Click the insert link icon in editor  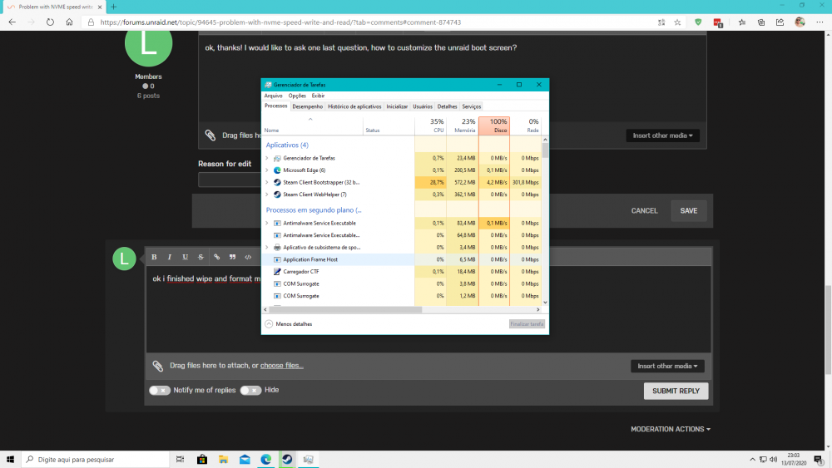(216, 257)
